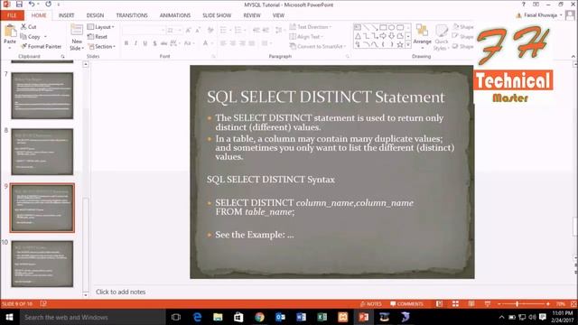Image resolution: width=578 pixels, height=325 pixels.
Task: Reset the slide layout
Action: pyautogui.click(x=98, y=36)
